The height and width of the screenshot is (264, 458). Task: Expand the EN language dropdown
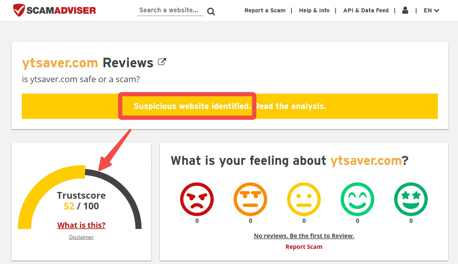tap(431, 11)
